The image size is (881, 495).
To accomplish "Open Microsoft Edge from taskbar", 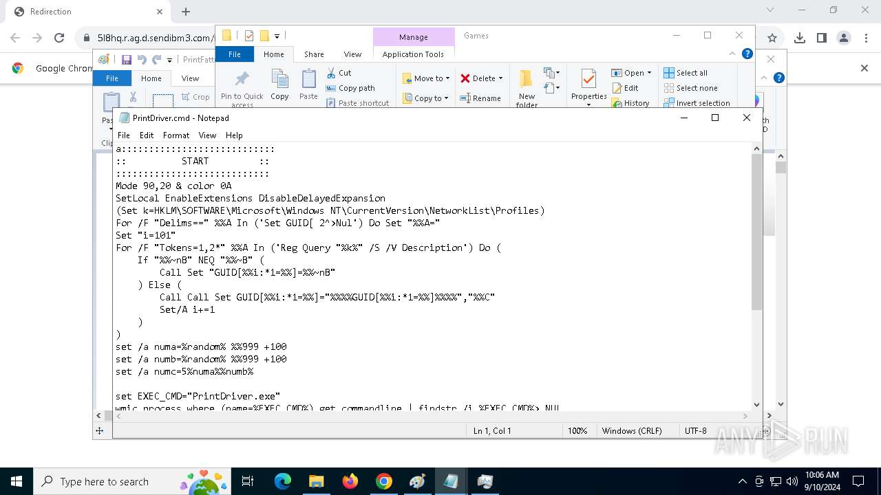I will click(283, 481).
